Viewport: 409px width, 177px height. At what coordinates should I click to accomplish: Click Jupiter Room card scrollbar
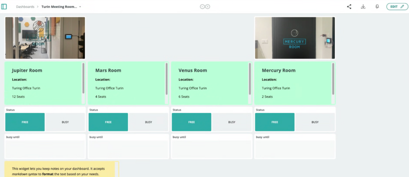point(83,78)
